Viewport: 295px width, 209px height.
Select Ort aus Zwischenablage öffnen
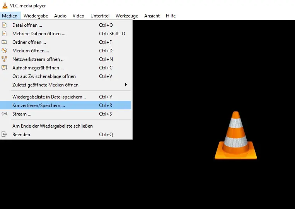pos(44,76)
